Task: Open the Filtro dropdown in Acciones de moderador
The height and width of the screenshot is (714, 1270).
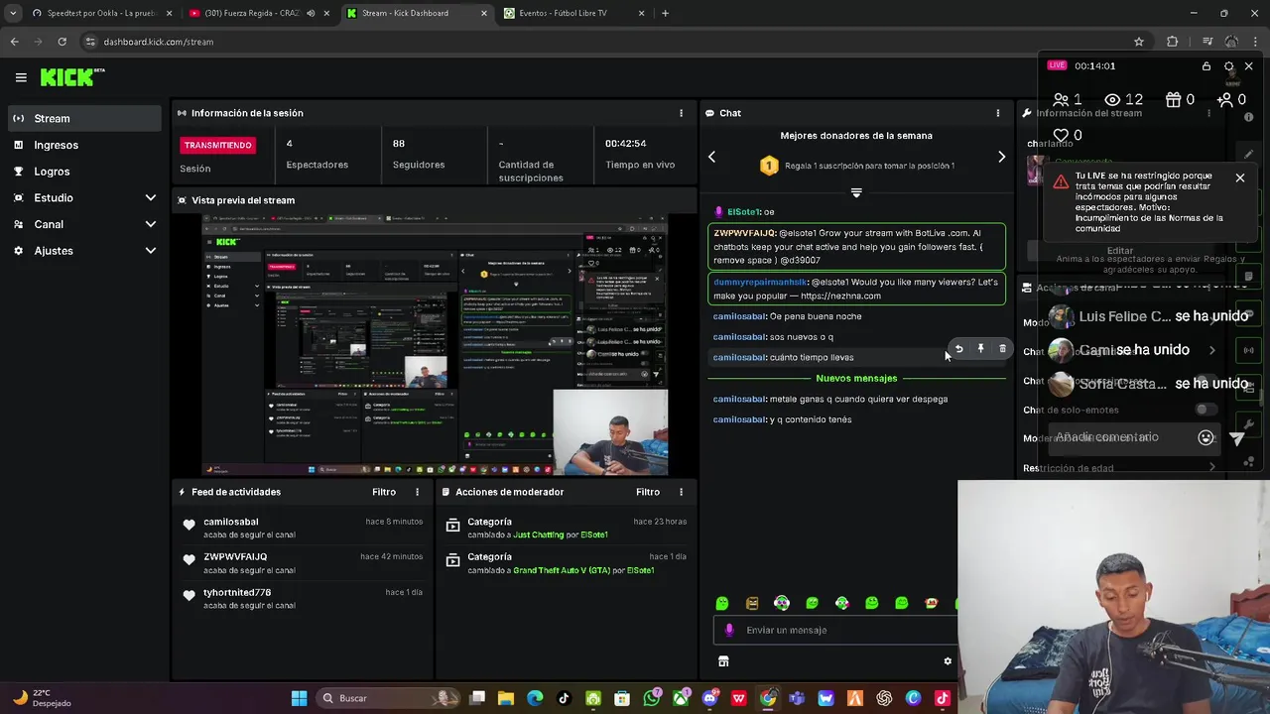Action: (648, 492)
